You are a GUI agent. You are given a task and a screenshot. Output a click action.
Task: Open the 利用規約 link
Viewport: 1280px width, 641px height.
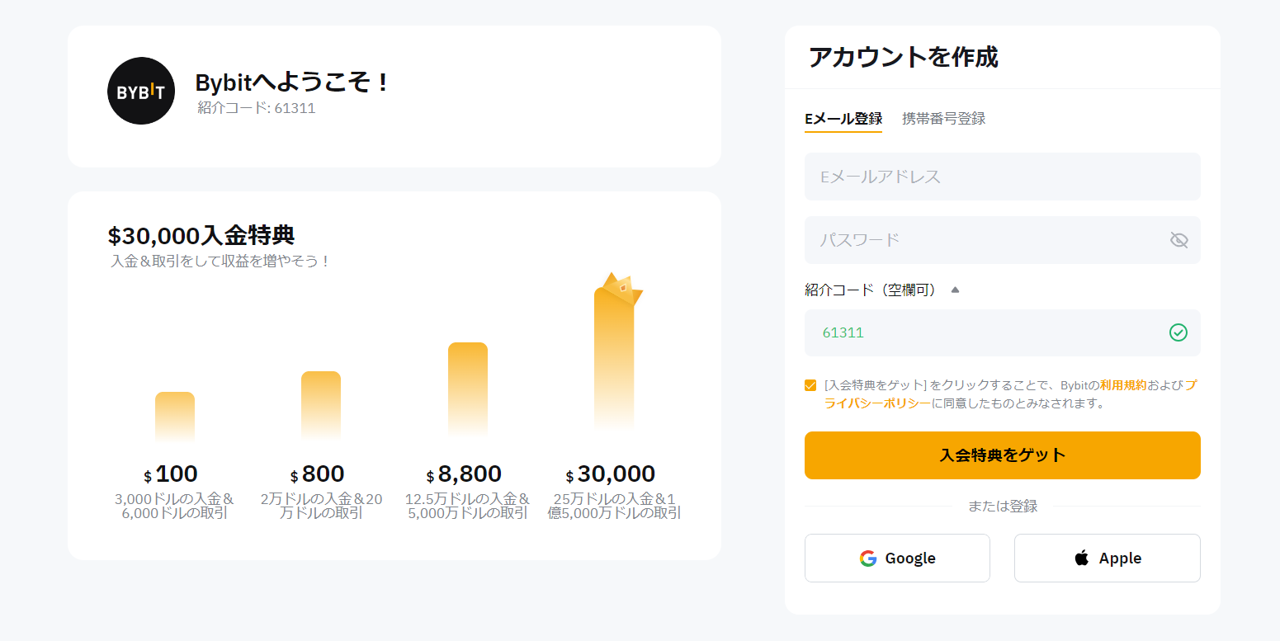pyautogui.click(x=1122, y=385)
